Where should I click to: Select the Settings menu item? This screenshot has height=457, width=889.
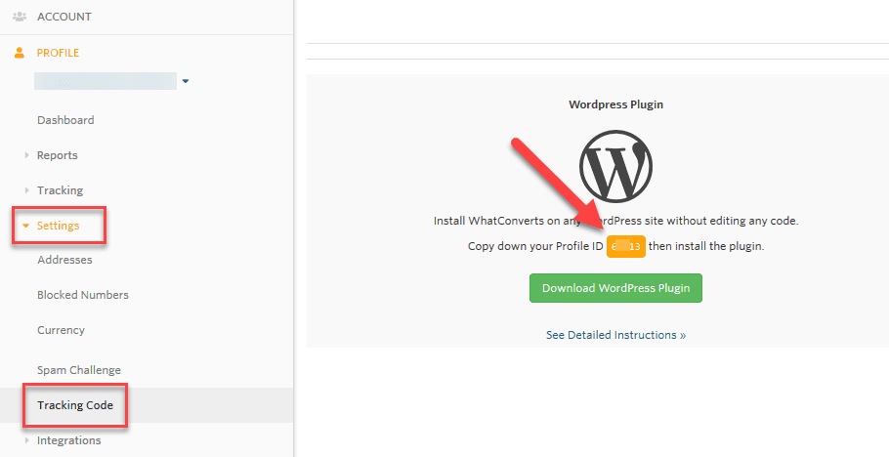(58, 226)
